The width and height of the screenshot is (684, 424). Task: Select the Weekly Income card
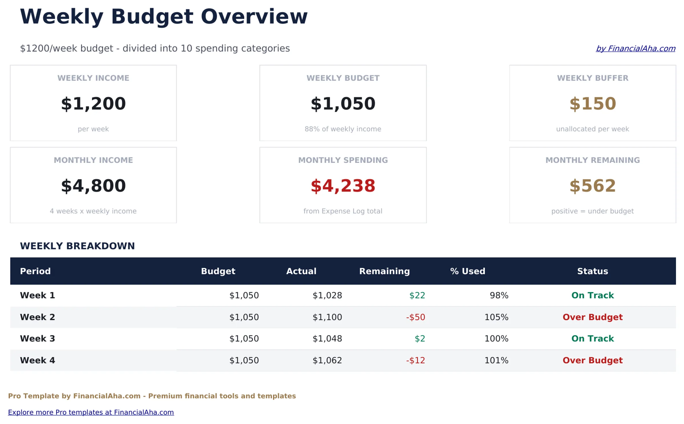pyautogui.click(x=93, y=103)
